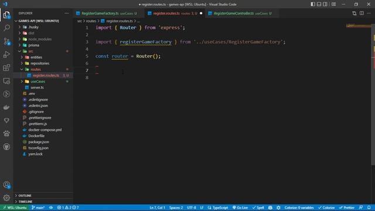Toggle Spell checker in status bar

tap(258, 207)
